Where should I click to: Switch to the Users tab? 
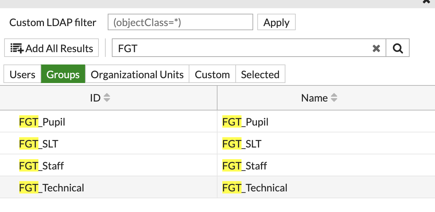tap(22, 74)
